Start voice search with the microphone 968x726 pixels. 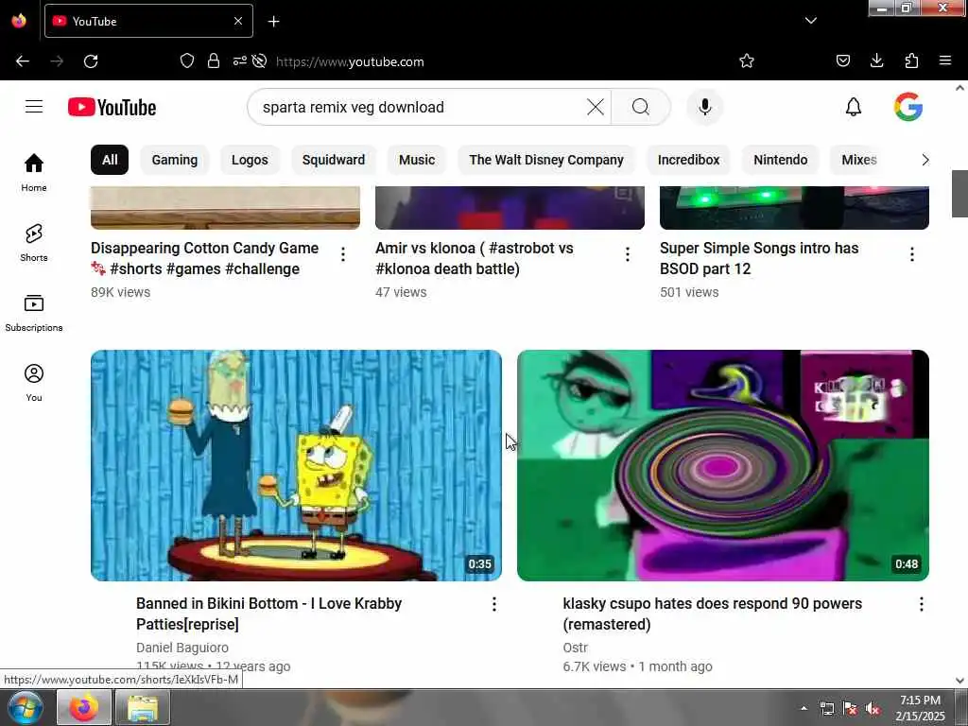pos(705,107)
